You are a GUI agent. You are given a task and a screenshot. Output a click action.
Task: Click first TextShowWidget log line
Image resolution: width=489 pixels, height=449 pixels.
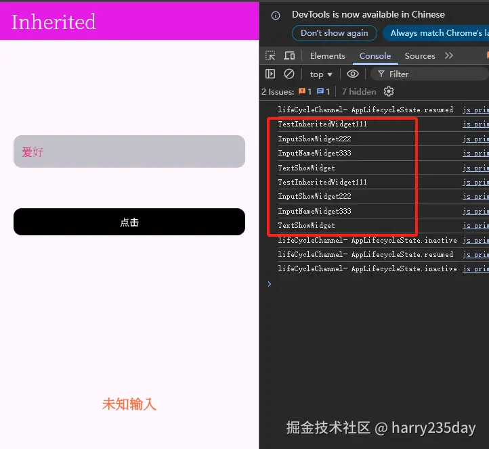coord(306,168)
